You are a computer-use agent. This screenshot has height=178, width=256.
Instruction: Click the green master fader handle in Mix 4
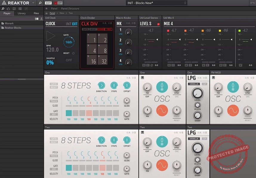(x=251, y=39)
